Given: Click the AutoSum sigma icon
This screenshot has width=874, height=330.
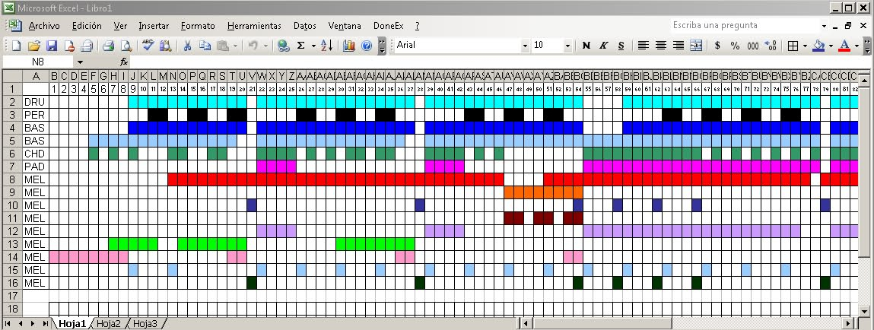Looking at the screenshot, I should coord(301,46).
